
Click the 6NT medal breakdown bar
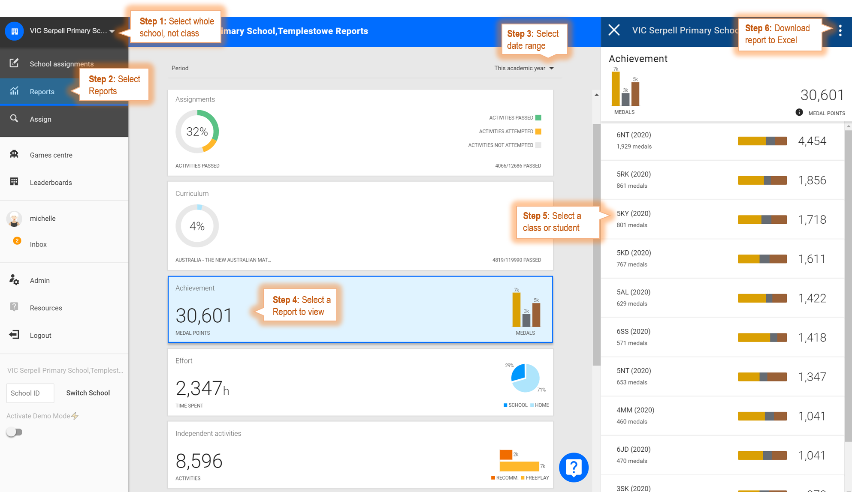[x=762, y=141]
